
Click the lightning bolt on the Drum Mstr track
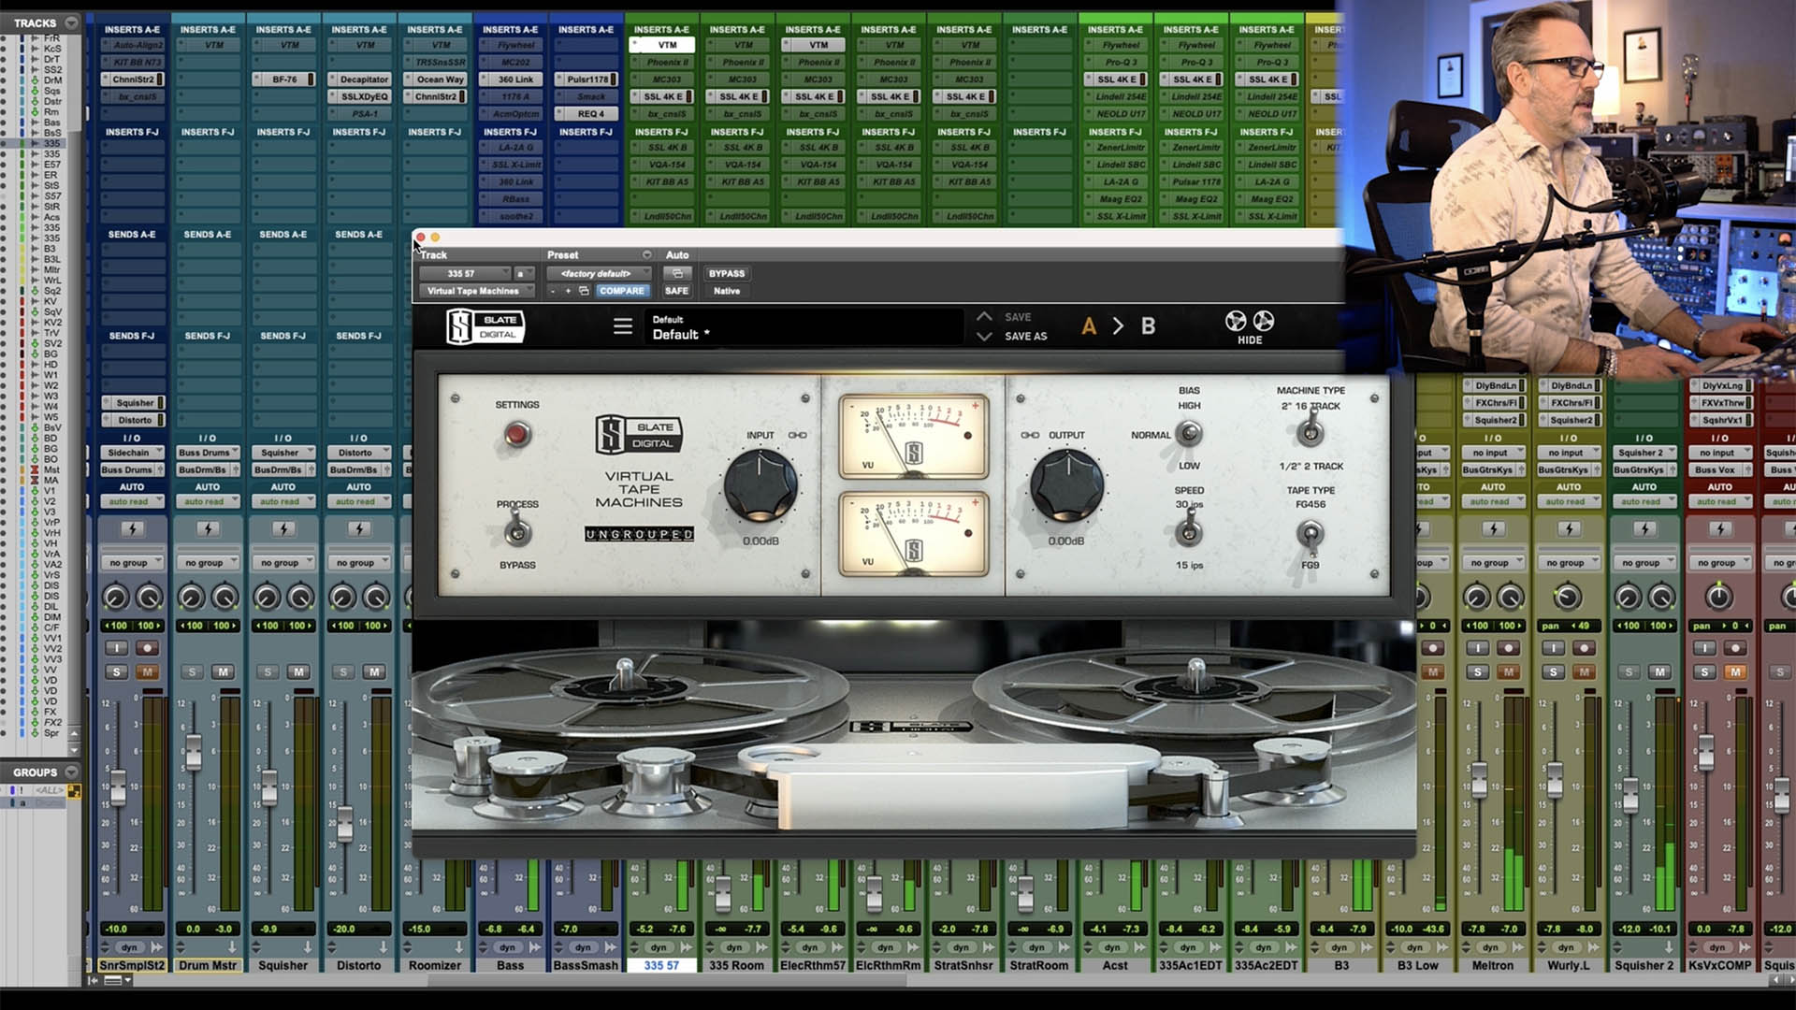pyautogui.click(x=208, y=529)
